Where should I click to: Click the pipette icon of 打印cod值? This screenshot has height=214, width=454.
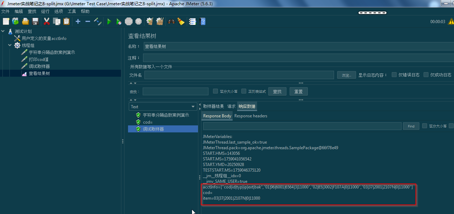click(24, 59)
